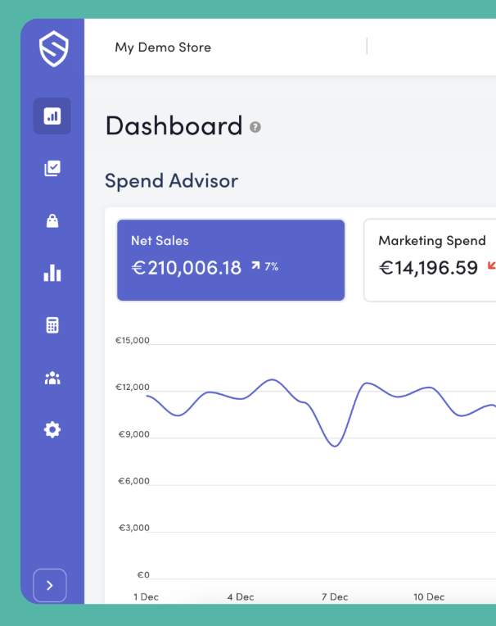Click the 7% upward trend arrow
Image resolution: width=496 pixels, height=626 pixels.
256,266
